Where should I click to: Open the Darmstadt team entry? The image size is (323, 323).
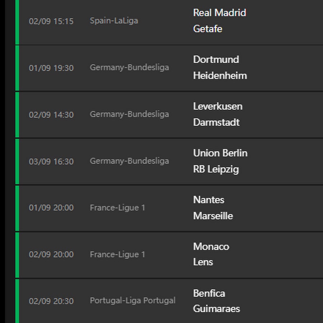coord(216,122)
